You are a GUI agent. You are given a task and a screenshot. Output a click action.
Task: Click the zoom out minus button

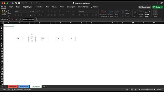[x=140, y=89]
